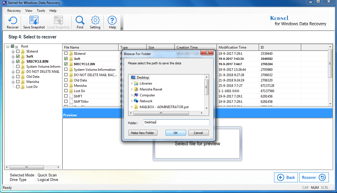Image resolution: width=337 pixels, height=193 pixels.
Task: Open the Help menu
Action: tap(53, 10)
